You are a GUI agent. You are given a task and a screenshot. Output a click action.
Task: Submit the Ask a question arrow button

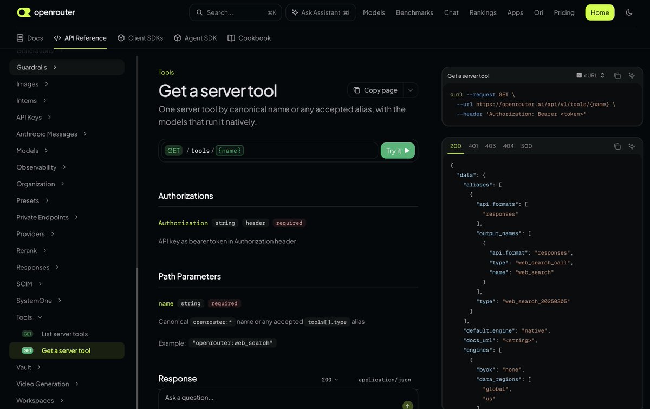click(x=407, y=405)
